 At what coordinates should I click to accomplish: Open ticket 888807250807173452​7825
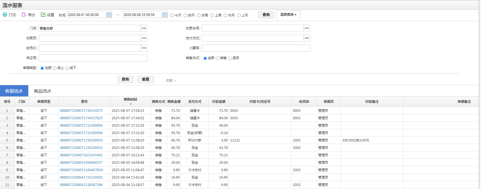[x=81, y=118]
